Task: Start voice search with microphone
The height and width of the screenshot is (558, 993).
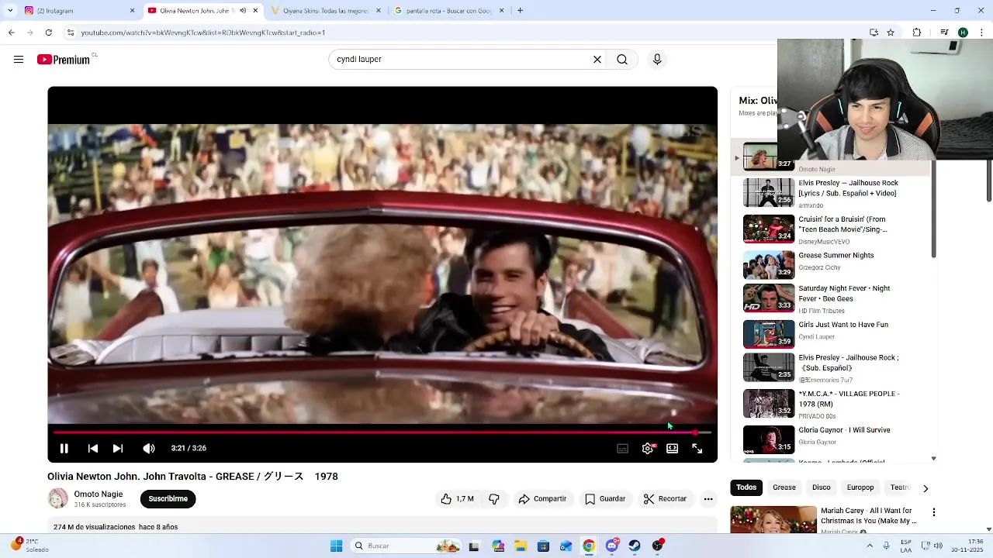Action: click(x=657, y=60)
